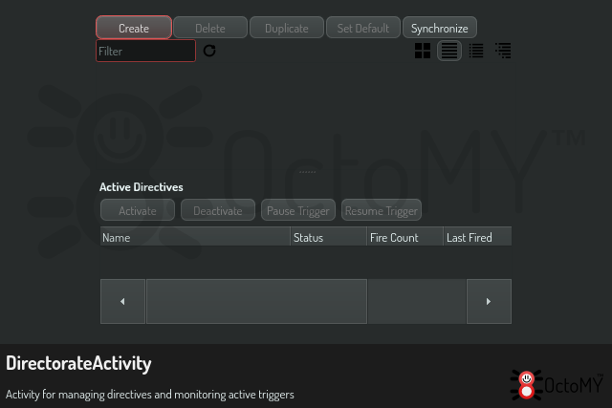Select the plain list view icon
Screen dimensions: 612x408
[449, 51]
